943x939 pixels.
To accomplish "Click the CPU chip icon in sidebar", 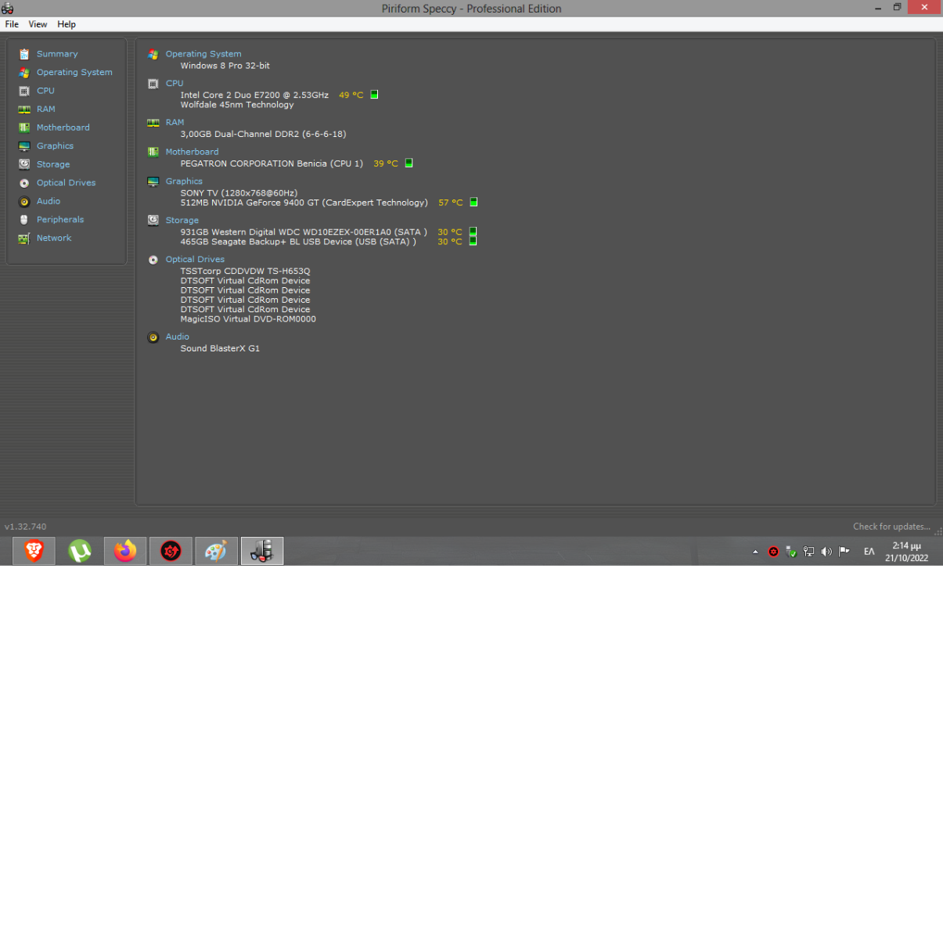I will [x=24, y=91].
